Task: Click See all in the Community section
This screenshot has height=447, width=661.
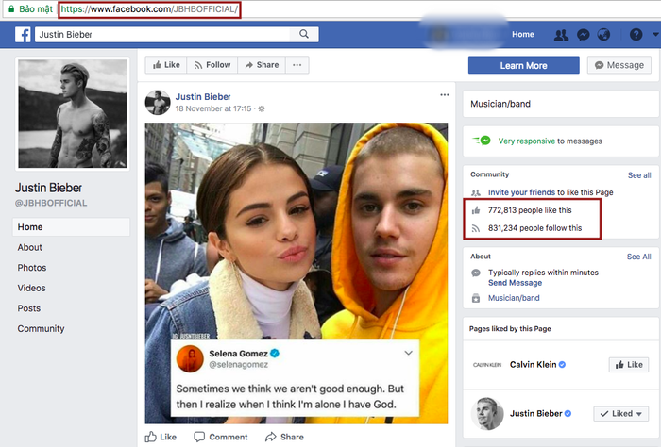Action: point(639,175)
